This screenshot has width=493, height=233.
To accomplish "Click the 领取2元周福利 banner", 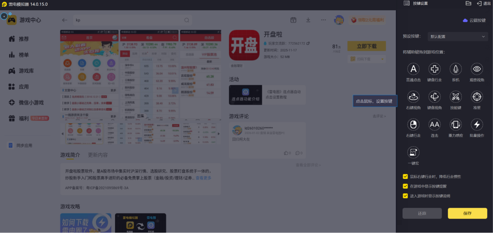I will [368, 20].
